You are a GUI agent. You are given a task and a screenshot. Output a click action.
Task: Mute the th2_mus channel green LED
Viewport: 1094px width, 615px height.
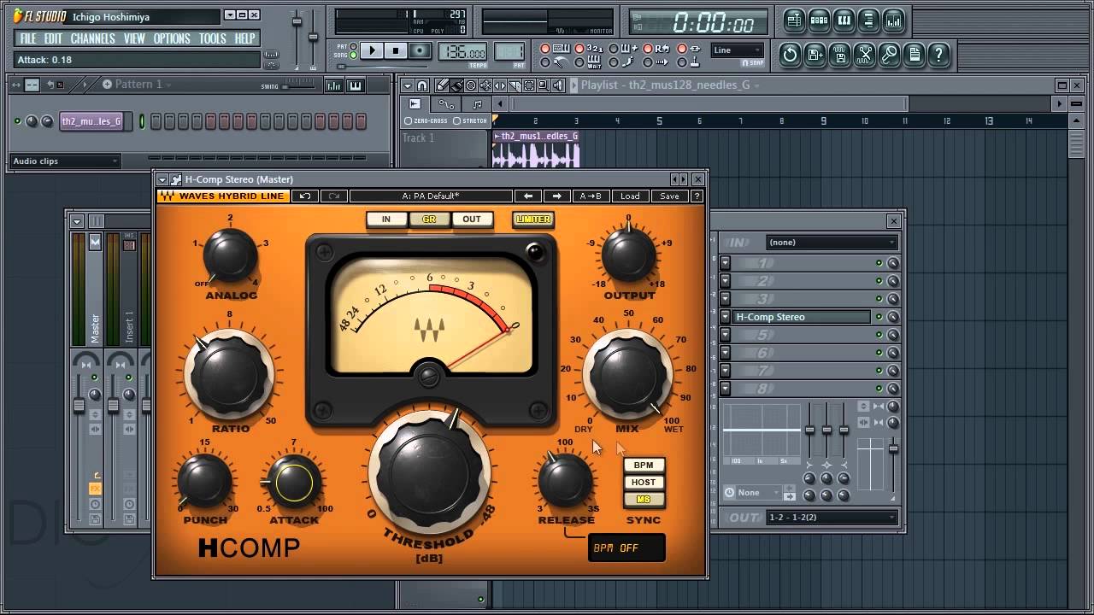point(17,121)
